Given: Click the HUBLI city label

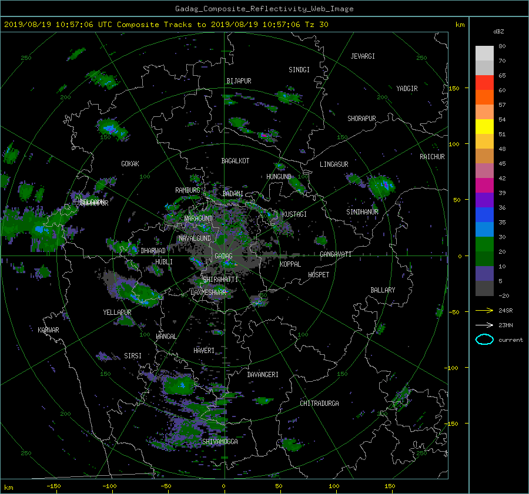Looking at the screenshot, I should click(164, 262).
